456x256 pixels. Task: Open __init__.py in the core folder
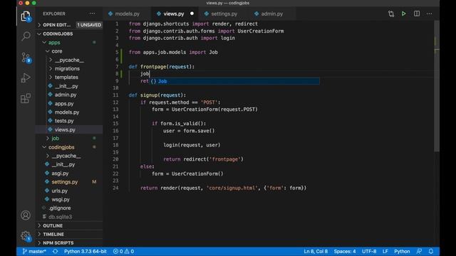66,86
